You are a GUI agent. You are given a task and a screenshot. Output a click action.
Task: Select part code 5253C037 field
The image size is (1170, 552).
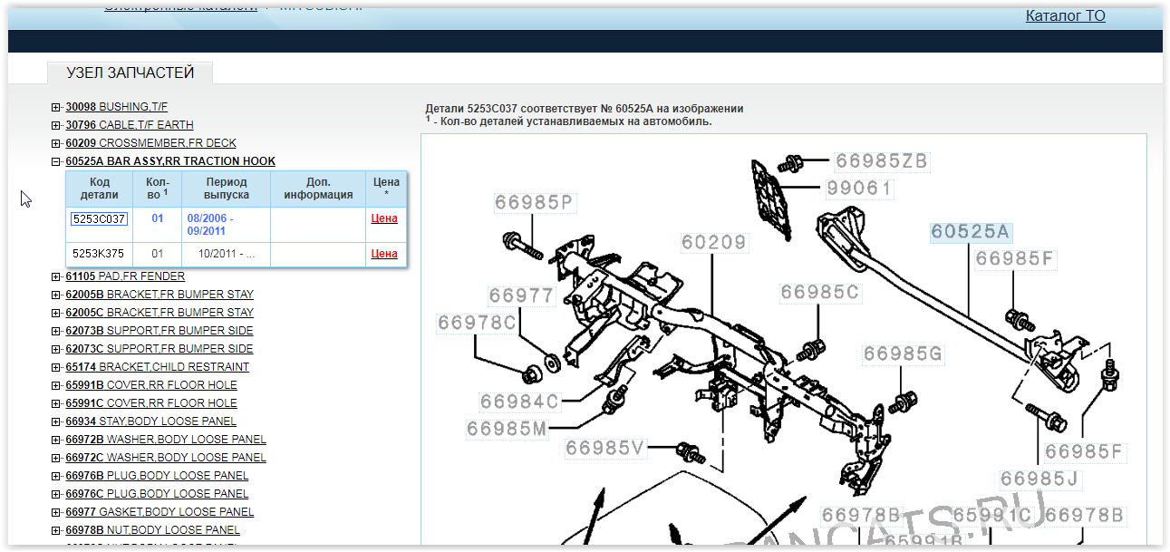tap(100, 218)
